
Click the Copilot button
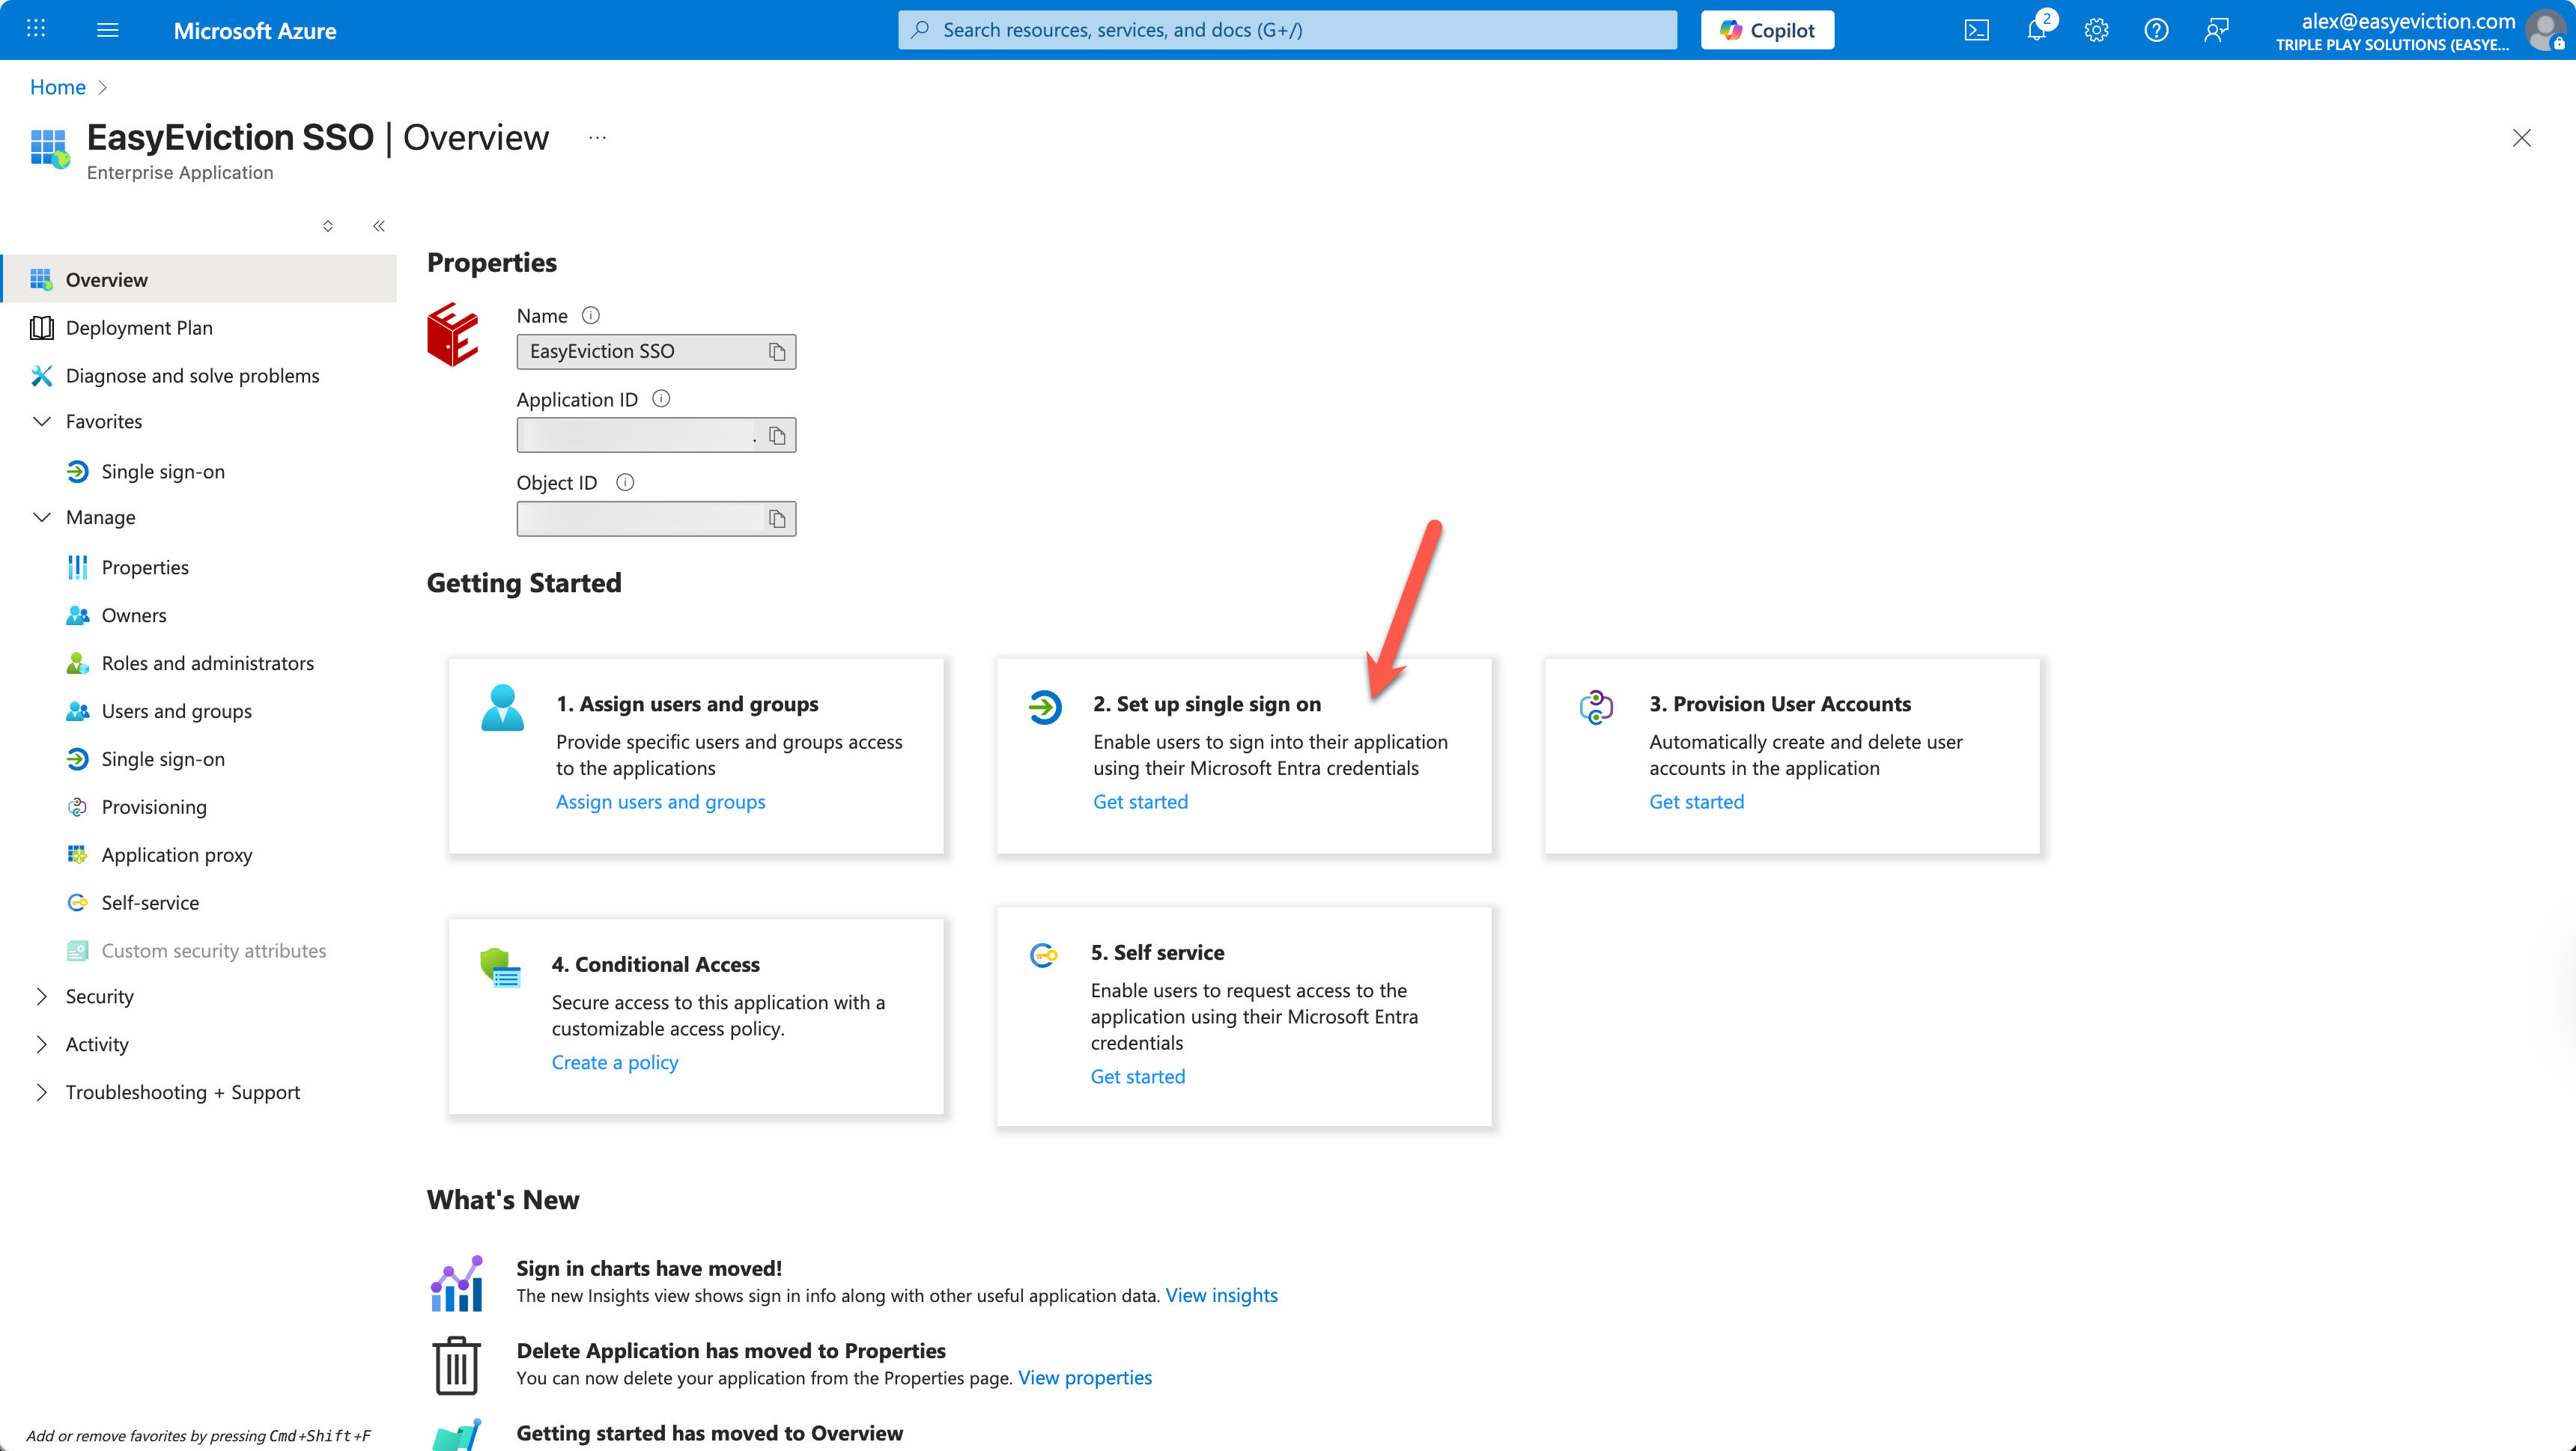(x=1767, y=30)
